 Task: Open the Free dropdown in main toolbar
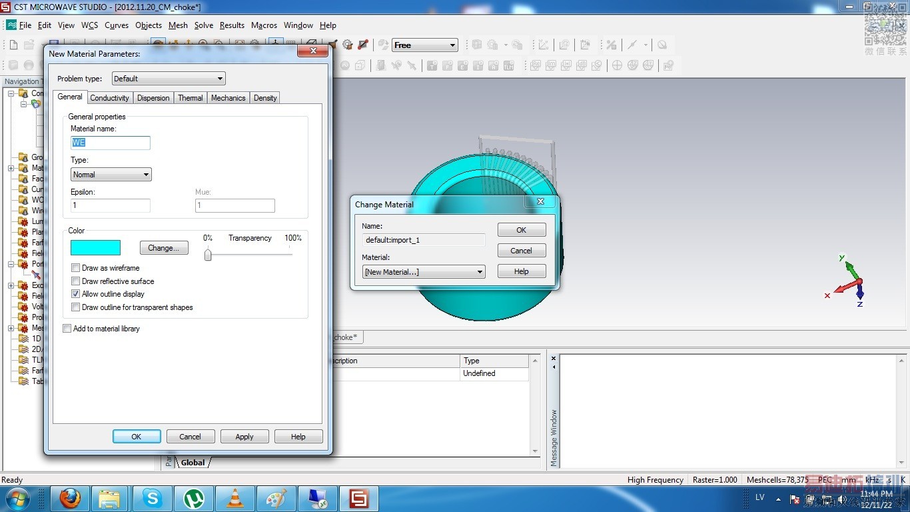pyautogui.click(x=425, y=45)
